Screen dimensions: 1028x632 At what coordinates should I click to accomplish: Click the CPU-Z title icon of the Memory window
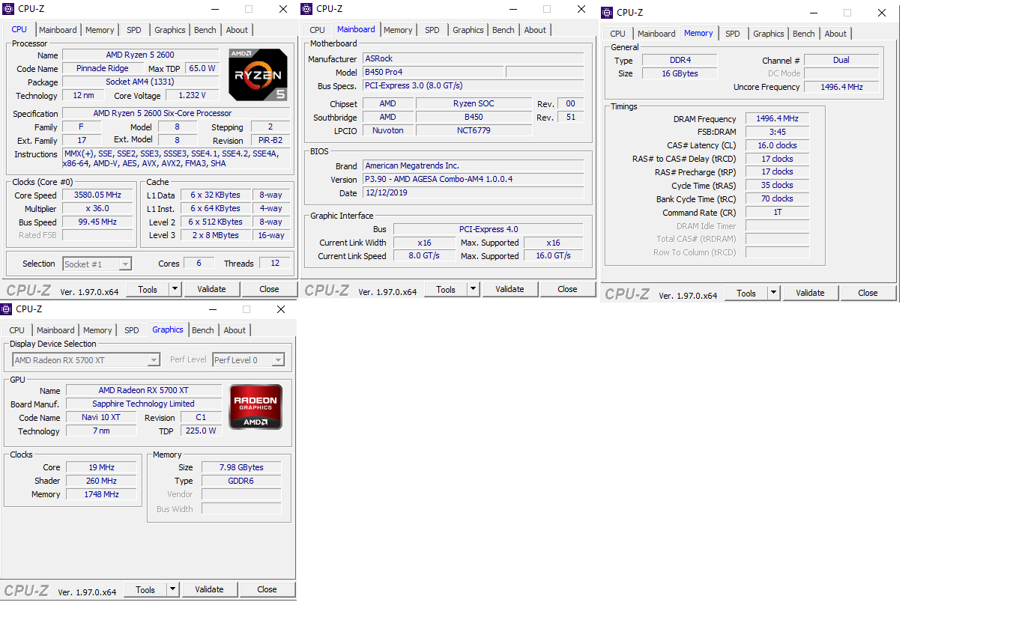(608, 12)
